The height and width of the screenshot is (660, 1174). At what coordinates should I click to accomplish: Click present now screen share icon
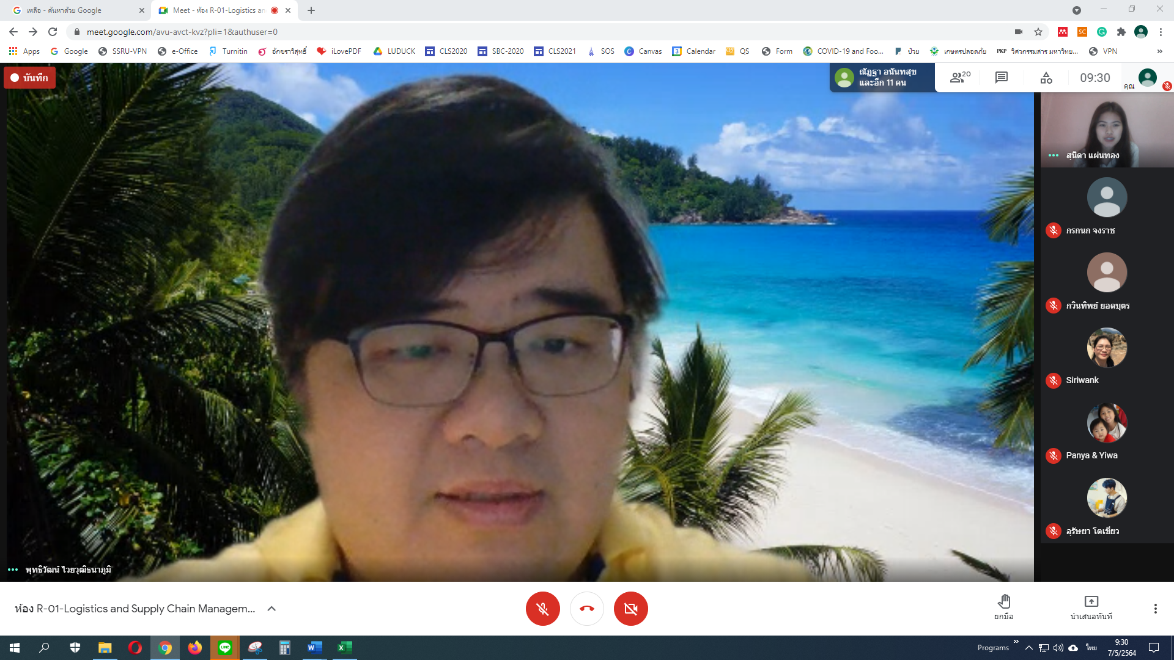[1091, 602]
